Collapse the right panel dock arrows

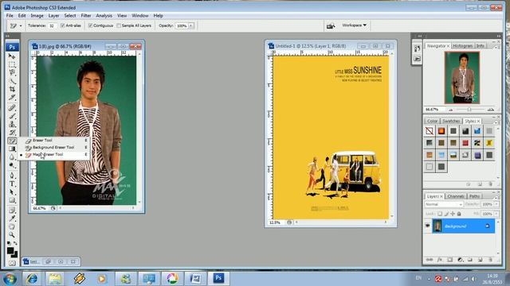coord(499,36)
